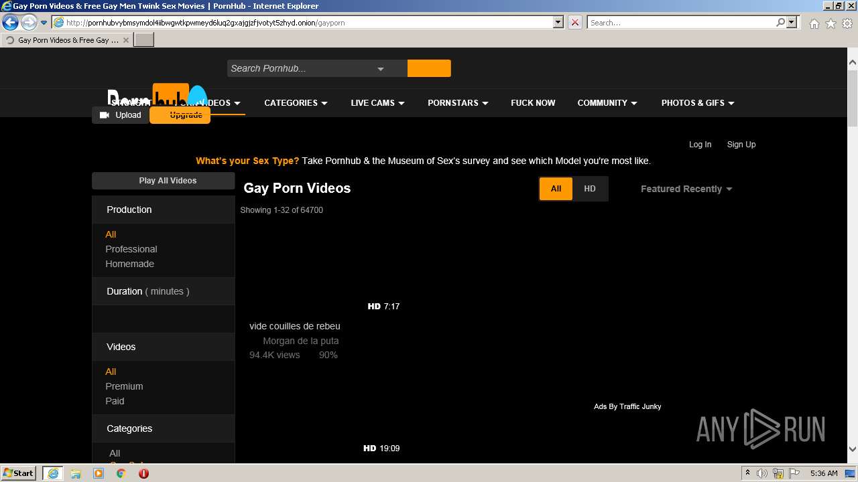Expand the Videos menu arrow
This screenshot has height=482, width=858.
[237, 103]
